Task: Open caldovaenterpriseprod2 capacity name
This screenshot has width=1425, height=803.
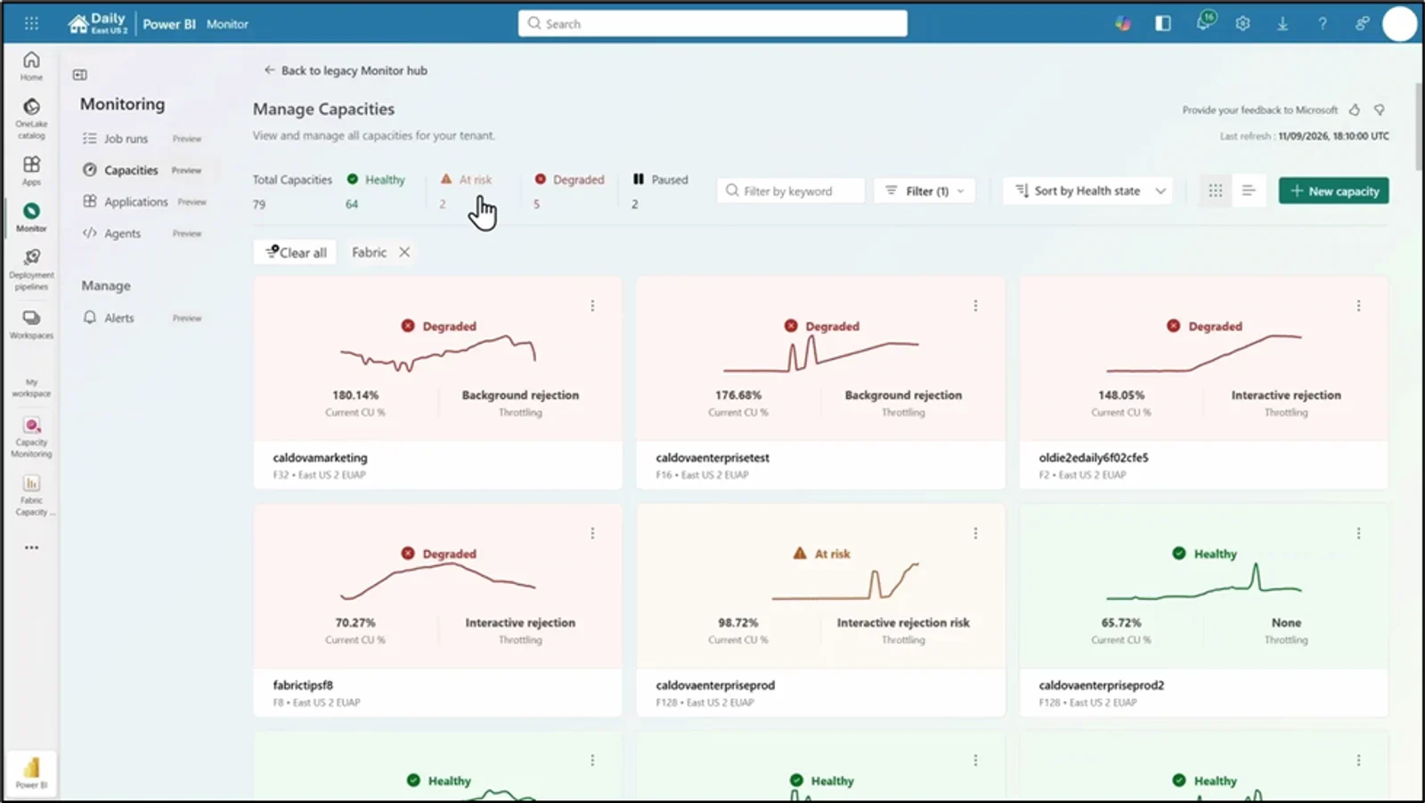Action: click(1101, 685)
